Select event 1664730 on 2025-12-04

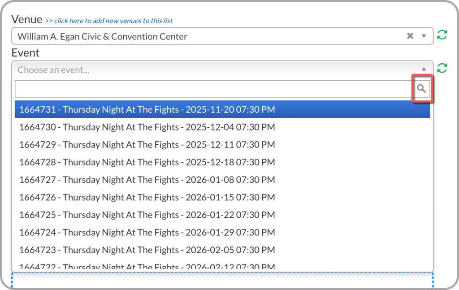147,127
